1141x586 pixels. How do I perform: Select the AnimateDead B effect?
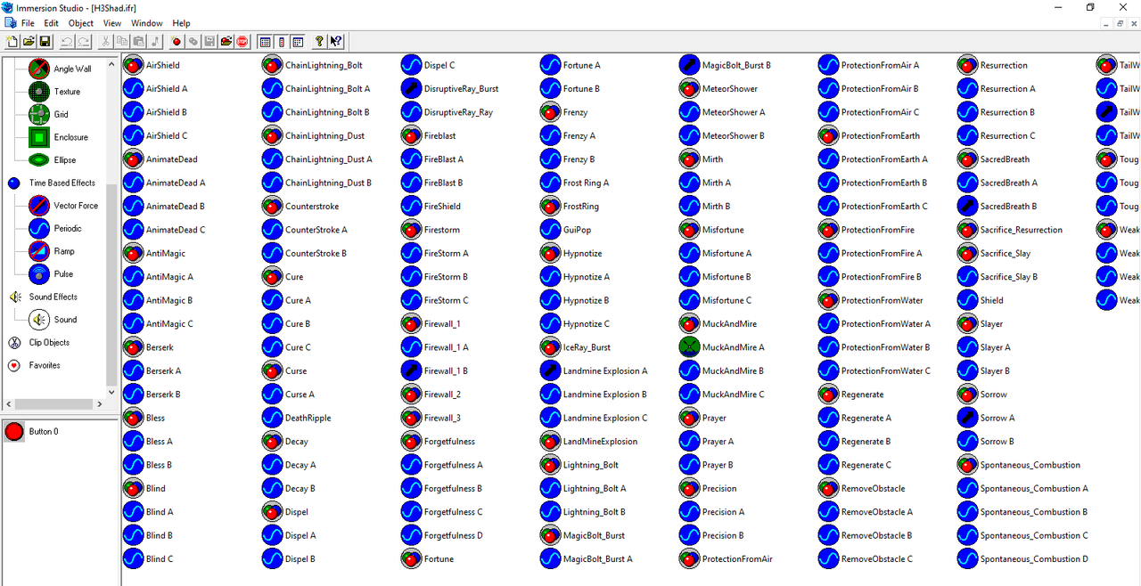[164, 207]
